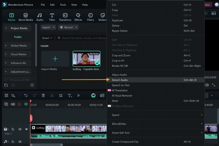Hide Video 1 track with eye icon

(x=26, y=129)
